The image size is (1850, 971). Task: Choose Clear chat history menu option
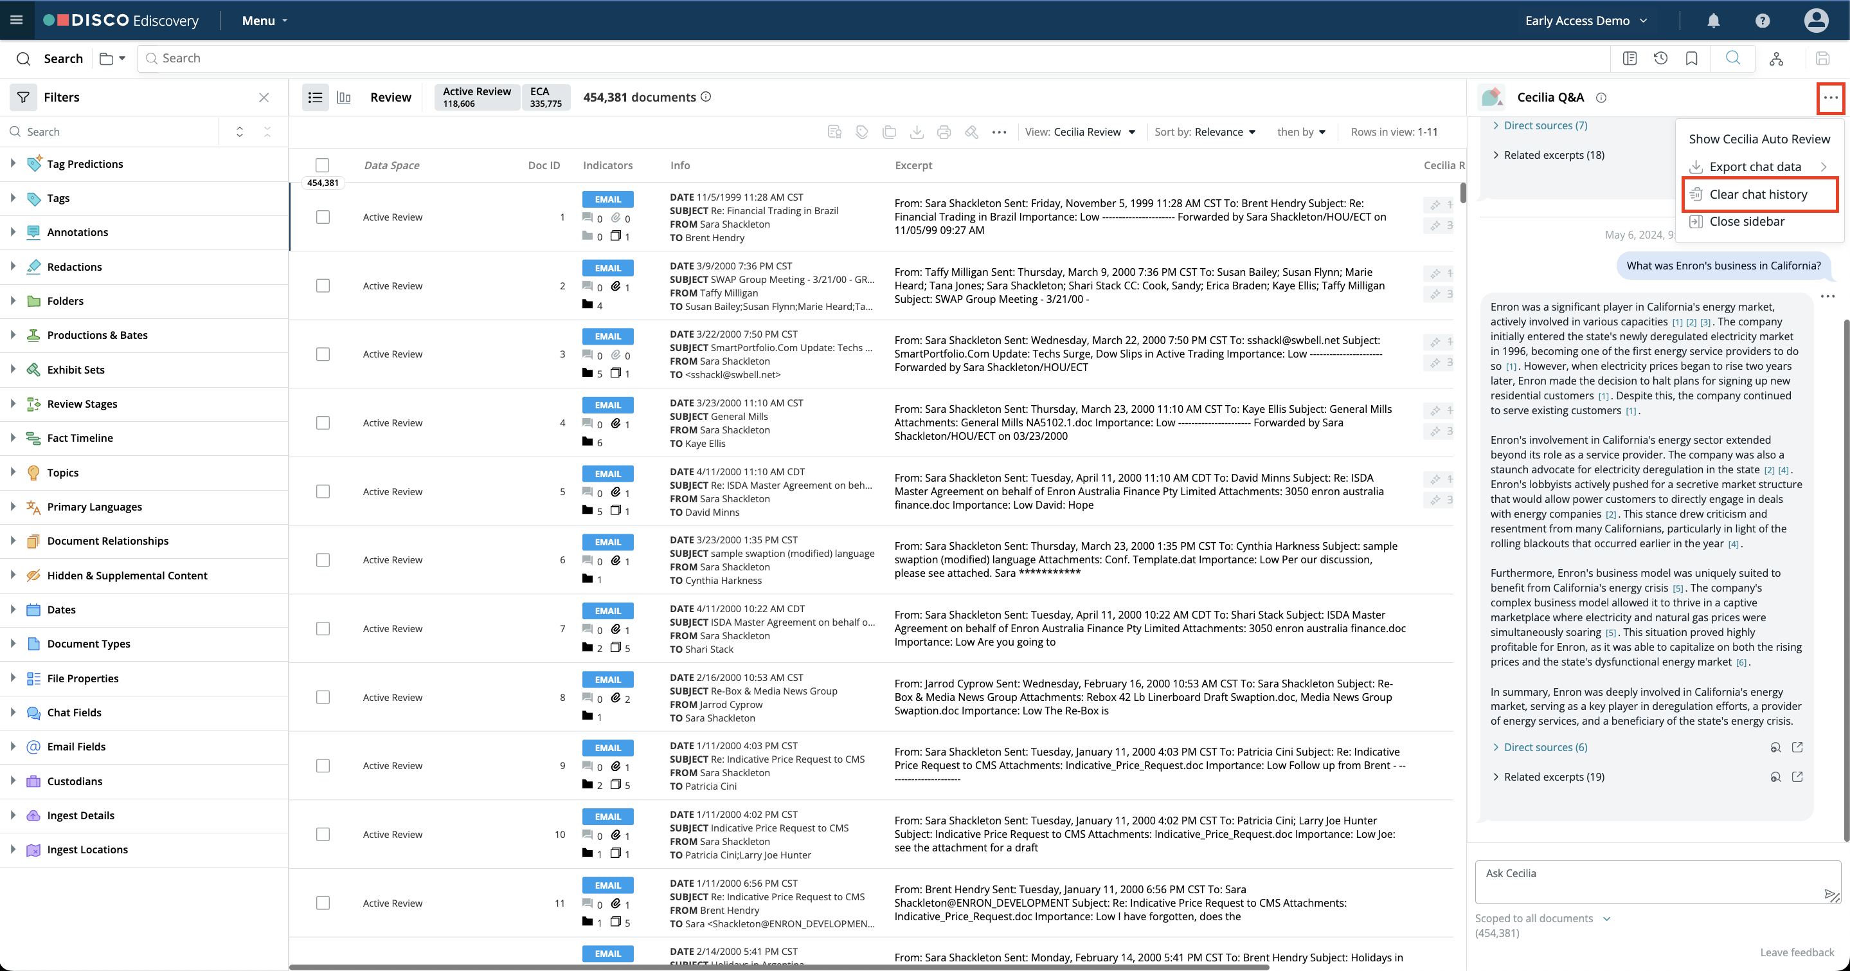(x=1757, y=194)
